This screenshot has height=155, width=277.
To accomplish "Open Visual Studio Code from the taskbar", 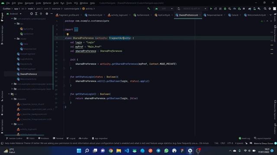I will point(127,151).
